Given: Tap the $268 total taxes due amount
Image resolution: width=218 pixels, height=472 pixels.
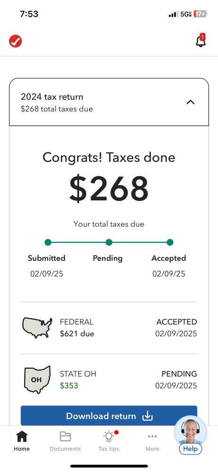Looking at the screenshot, I should pyautogui.click(x=109, y=188).
